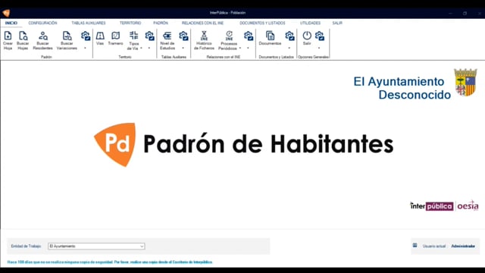Screen dimensions: 485x273
Task: Open the Documentos tool
Action: (270, 39)
